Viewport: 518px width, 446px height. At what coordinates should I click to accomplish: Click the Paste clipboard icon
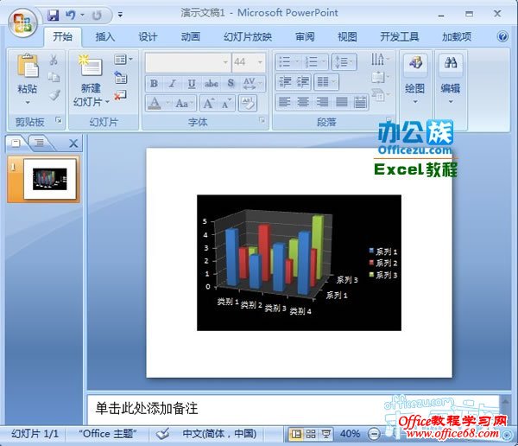click(28, 66)
